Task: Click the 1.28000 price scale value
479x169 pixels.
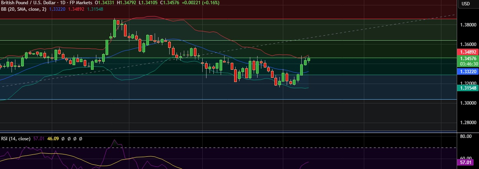Action: 468,123
